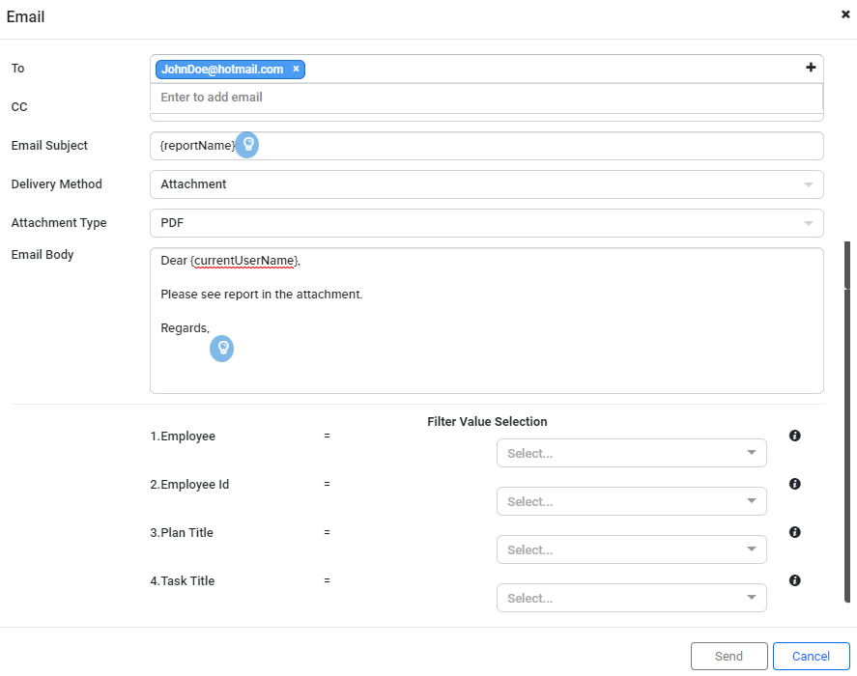Expand the Plan Title Select dropdown
Screen dimensions: 857x676
pos(631,549)
